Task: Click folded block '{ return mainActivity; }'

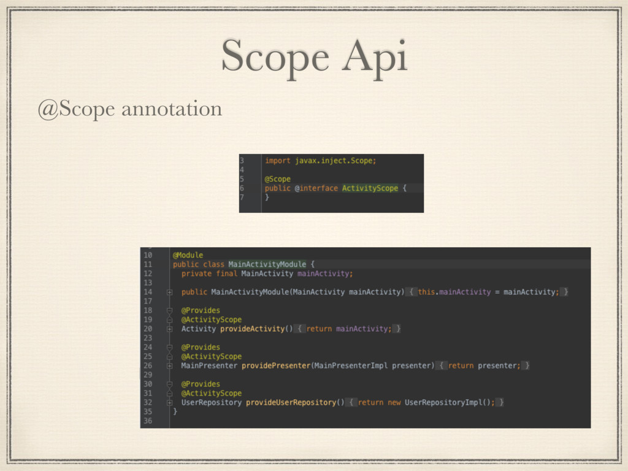Action: [347, 329]
